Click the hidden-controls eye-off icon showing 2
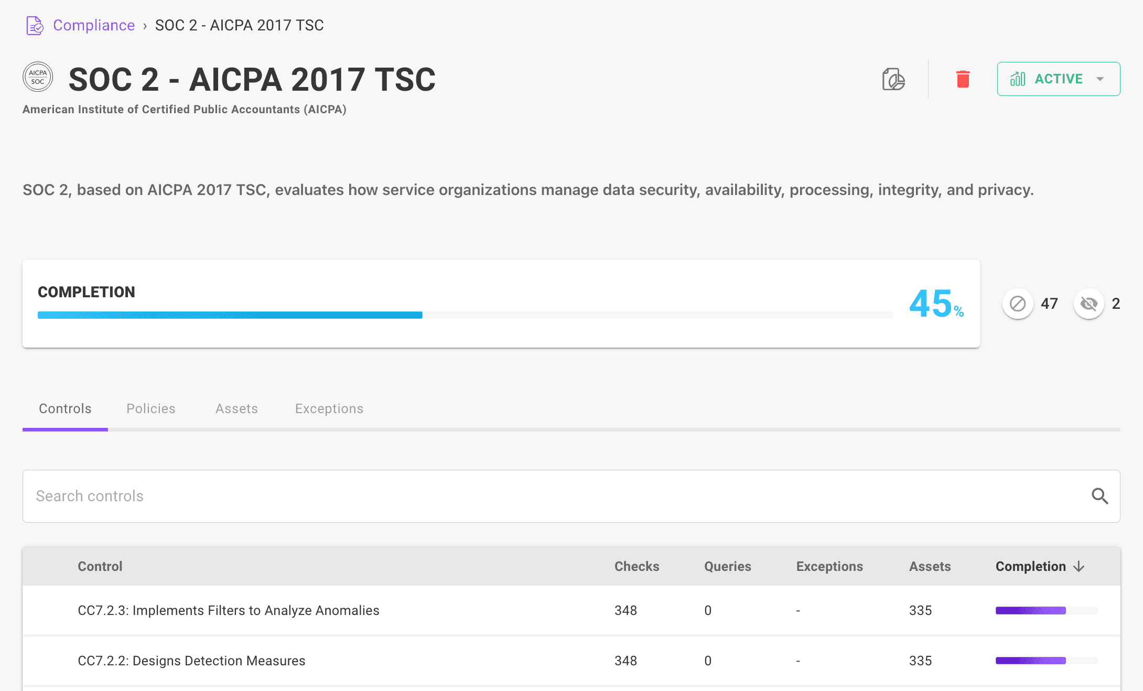 click(1089, 304)
